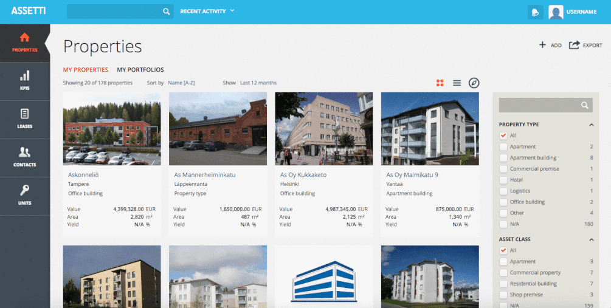Switch to grid view icon
The image size is (611, 308).
[440, 83]
